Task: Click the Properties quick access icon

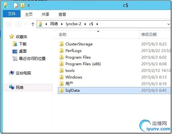Action: point(16,5)
